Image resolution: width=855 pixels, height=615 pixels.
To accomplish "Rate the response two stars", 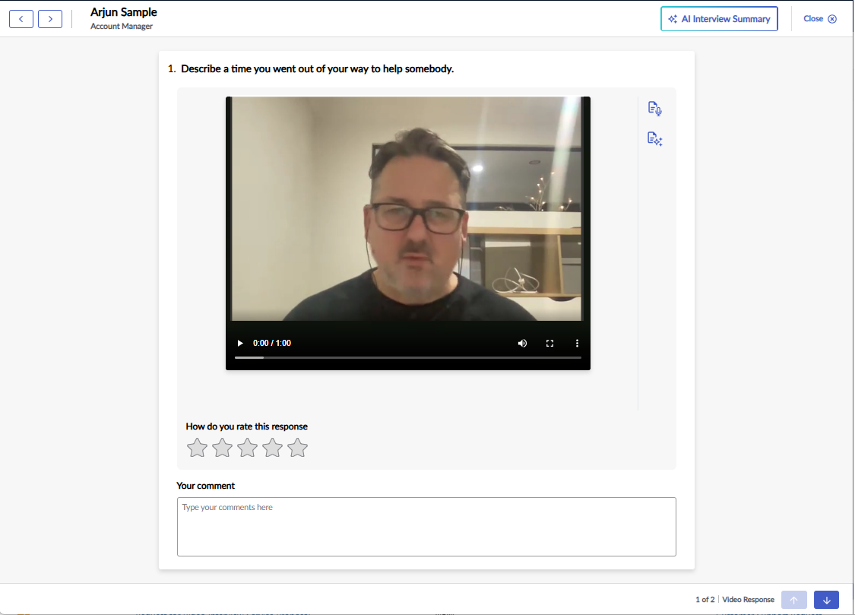I will pos(223,449).
